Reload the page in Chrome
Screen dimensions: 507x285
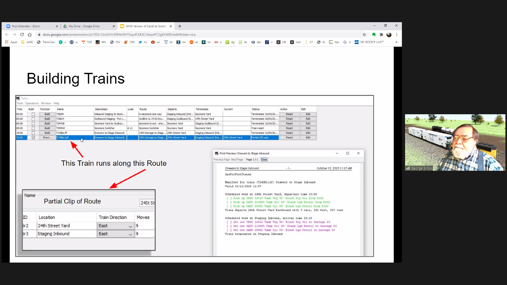click(22, 35)
